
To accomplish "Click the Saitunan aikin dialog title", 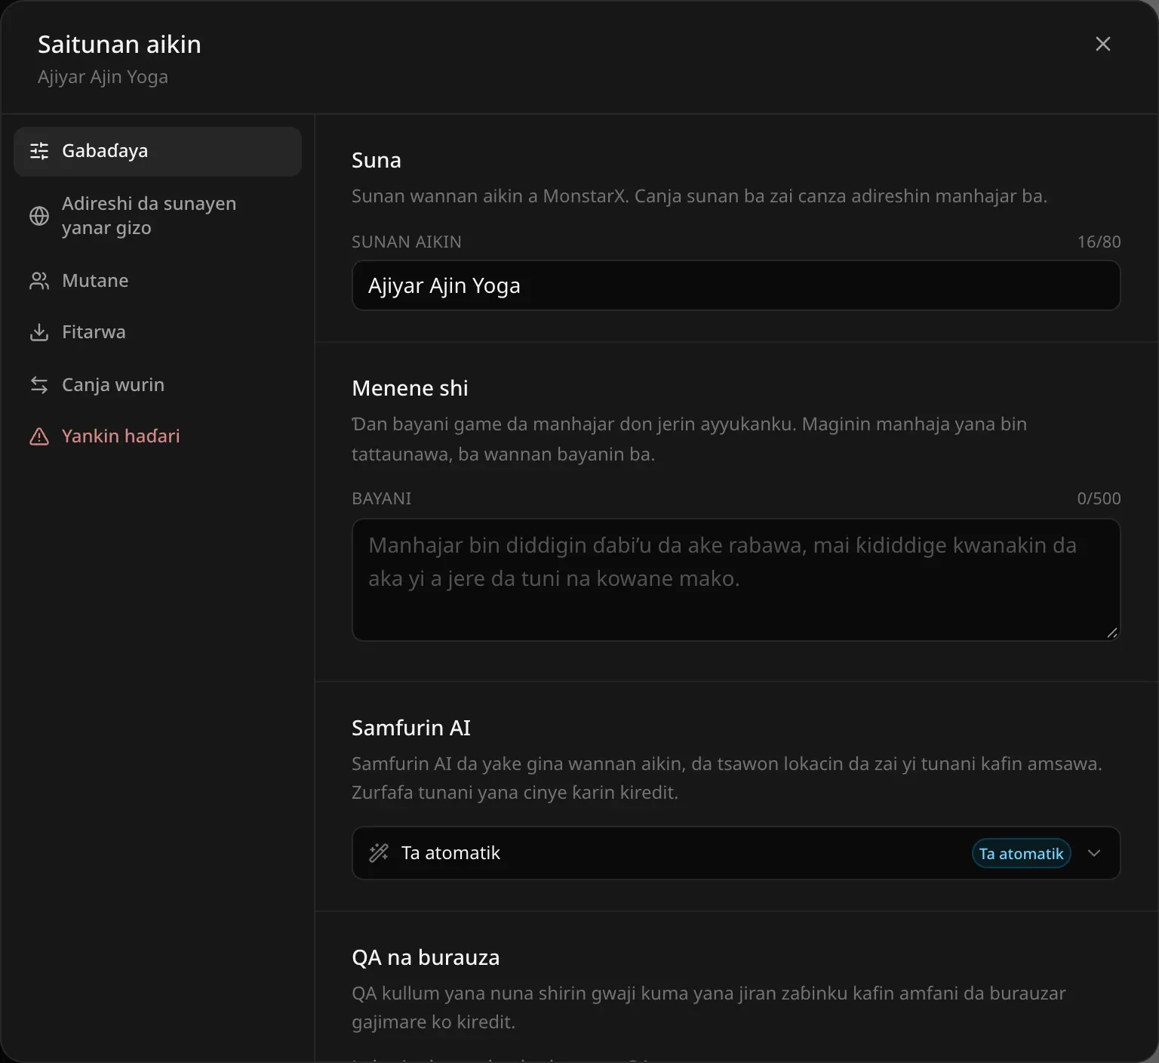I will click(119, 45).
